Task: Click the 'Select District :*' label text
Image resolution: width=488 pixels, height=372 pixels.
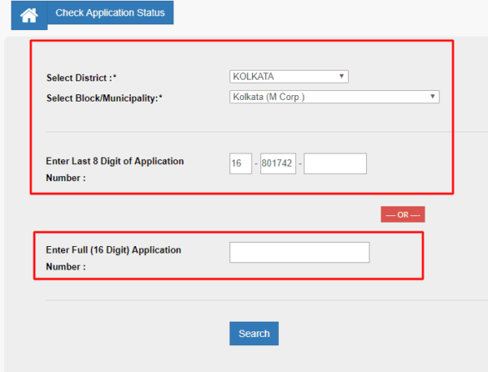Action: point(81,78)
